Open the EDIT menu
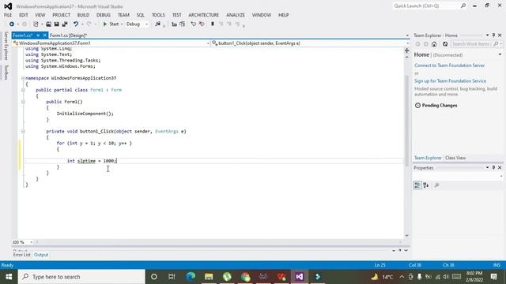The height and width of the screenshot is (284, 506). click(23, 15)
